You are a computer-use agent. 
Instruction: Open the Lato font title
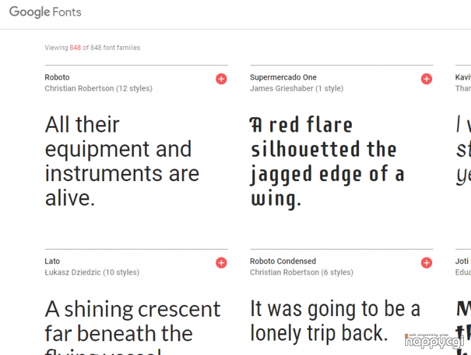(52, 261)
